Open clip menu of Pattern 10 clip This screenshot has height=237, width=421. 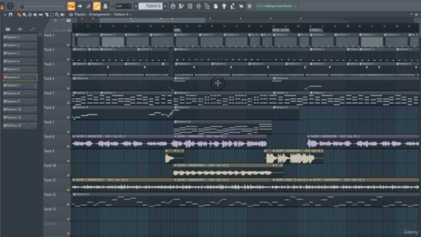(x=176, y=122)
